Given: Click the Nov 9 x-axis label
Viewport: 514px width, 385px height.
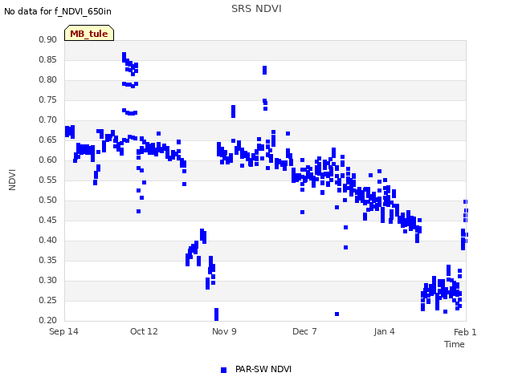Looking at the screenshot, I should pos(224,331).
